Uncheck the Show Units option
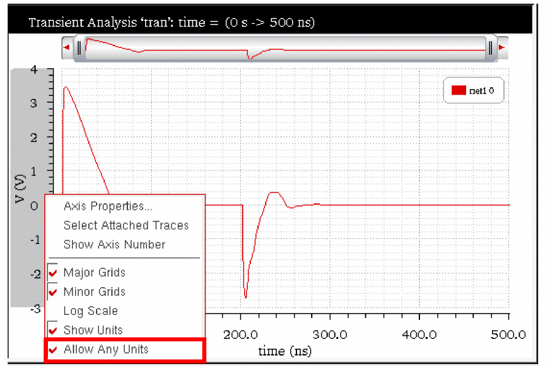This screenshot has height=369, width=551. [53, 330]
